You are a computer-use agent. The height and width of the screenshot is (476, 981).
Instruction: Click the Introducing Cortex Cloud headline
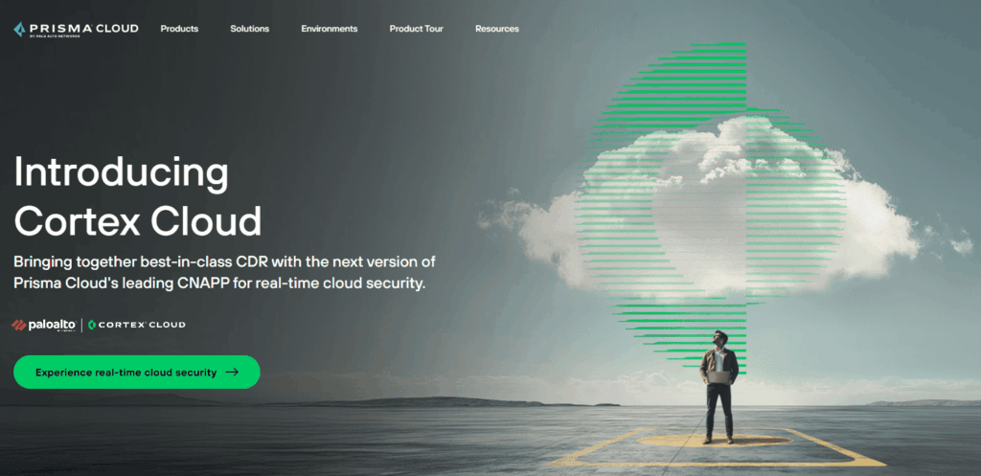(x=138, y=195)
